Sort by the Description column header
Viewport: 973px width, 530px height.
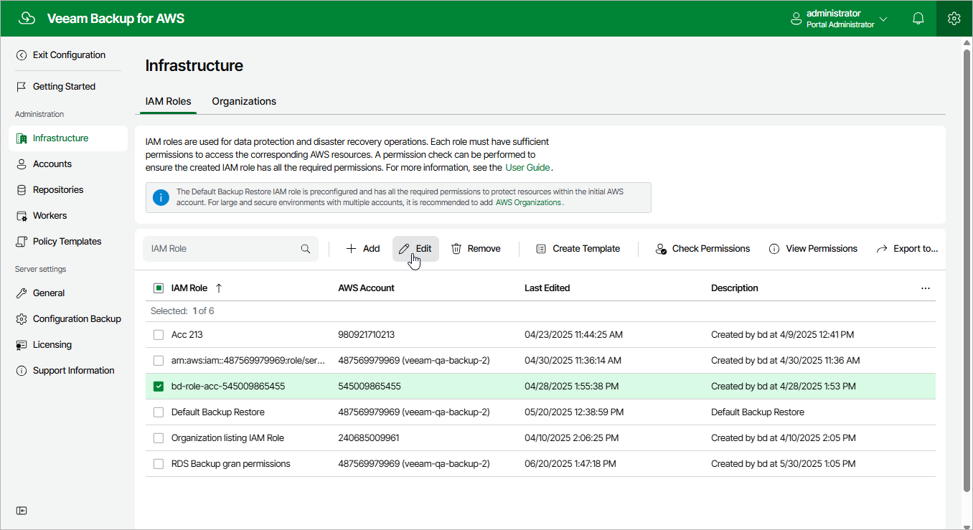pos(735,288)
